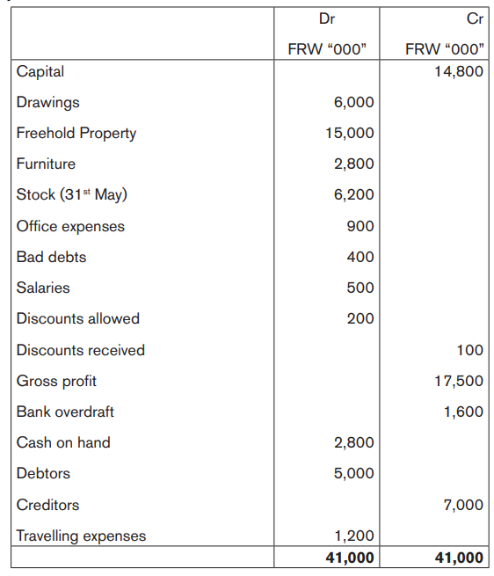Select the Dr column total 41,000
Screen dimensions: 494x576
(x=350, y=558)
